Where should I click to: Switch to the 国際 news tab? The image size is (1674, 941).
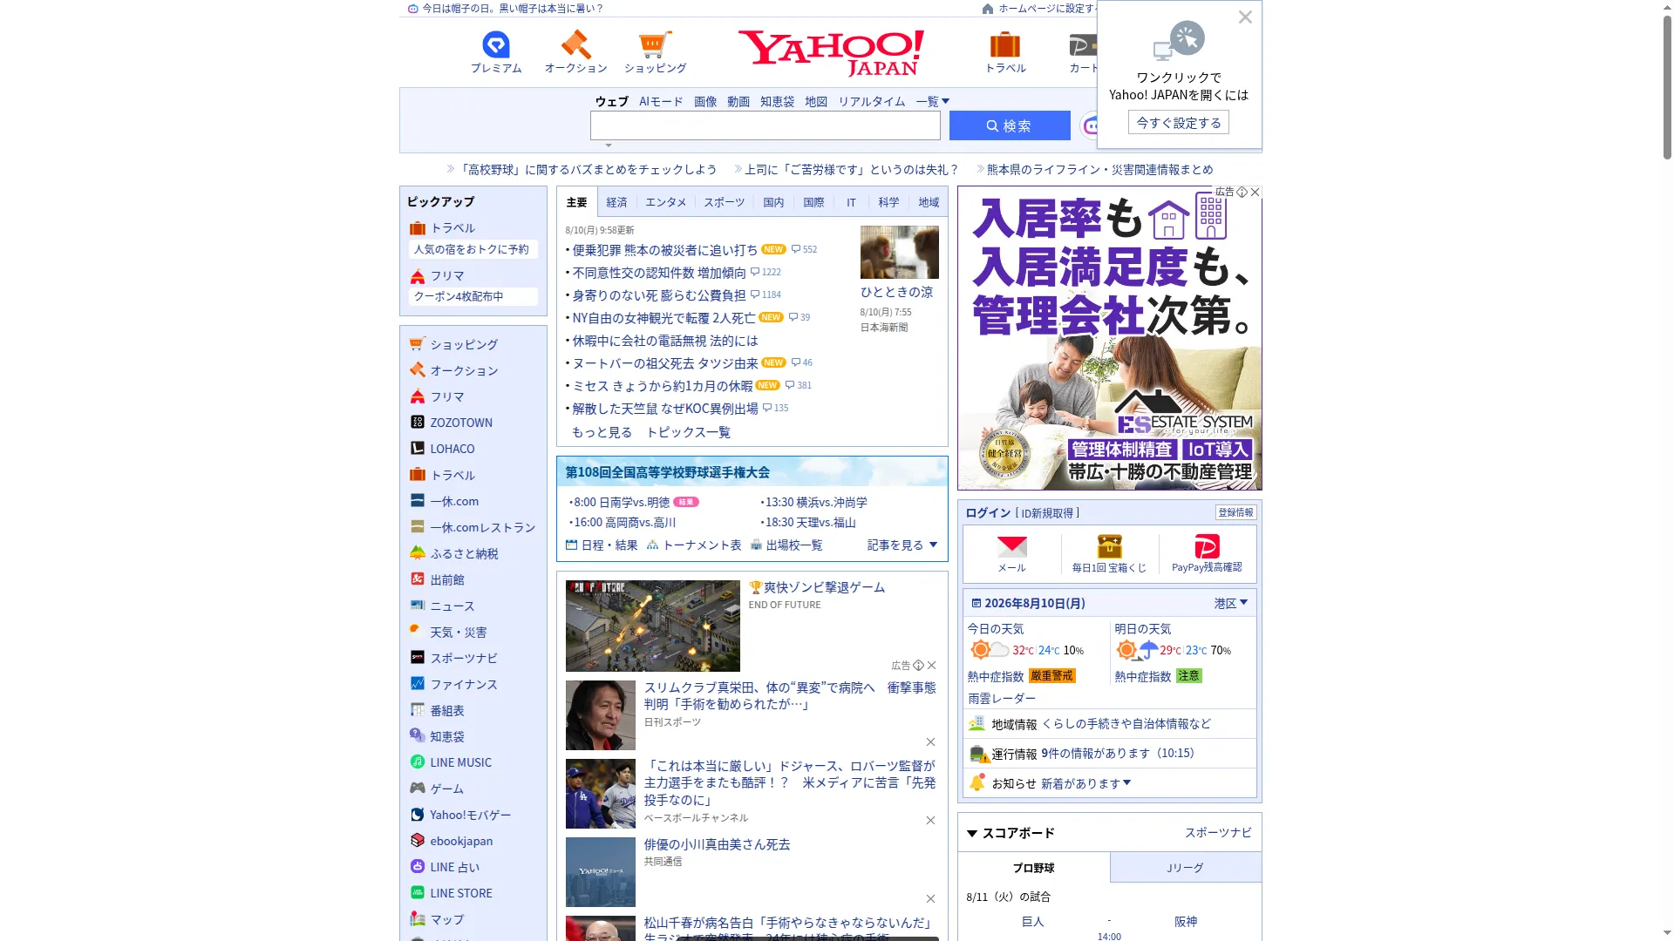tap(813, 202)
